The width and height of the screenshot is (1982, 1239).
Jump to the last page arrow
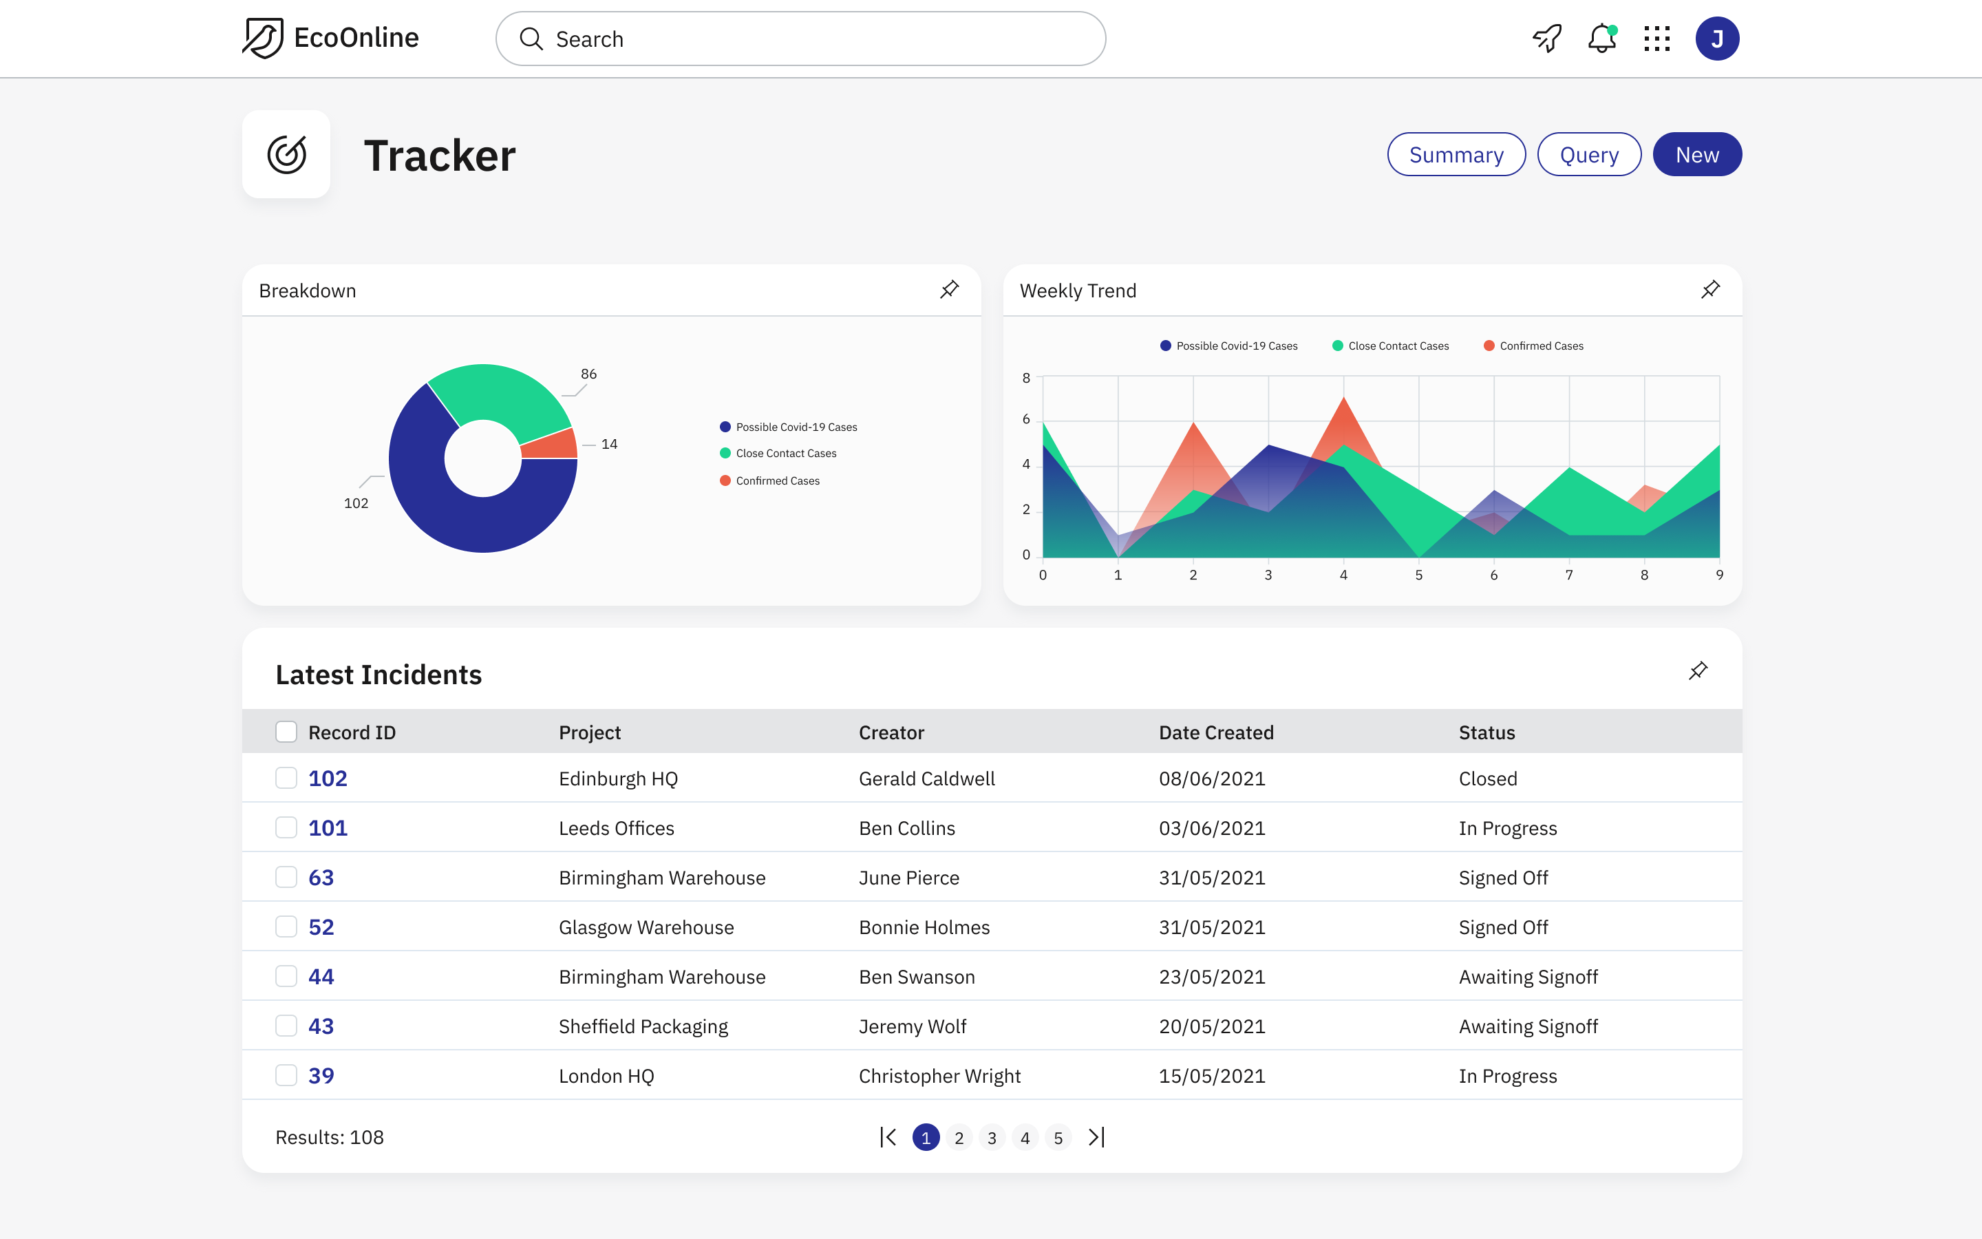(1097, 1136)
